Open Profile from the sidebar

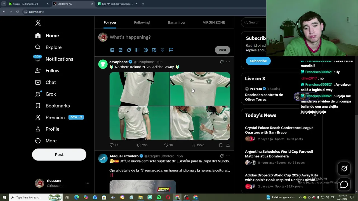pyautogui.click(x=47, y=129)
